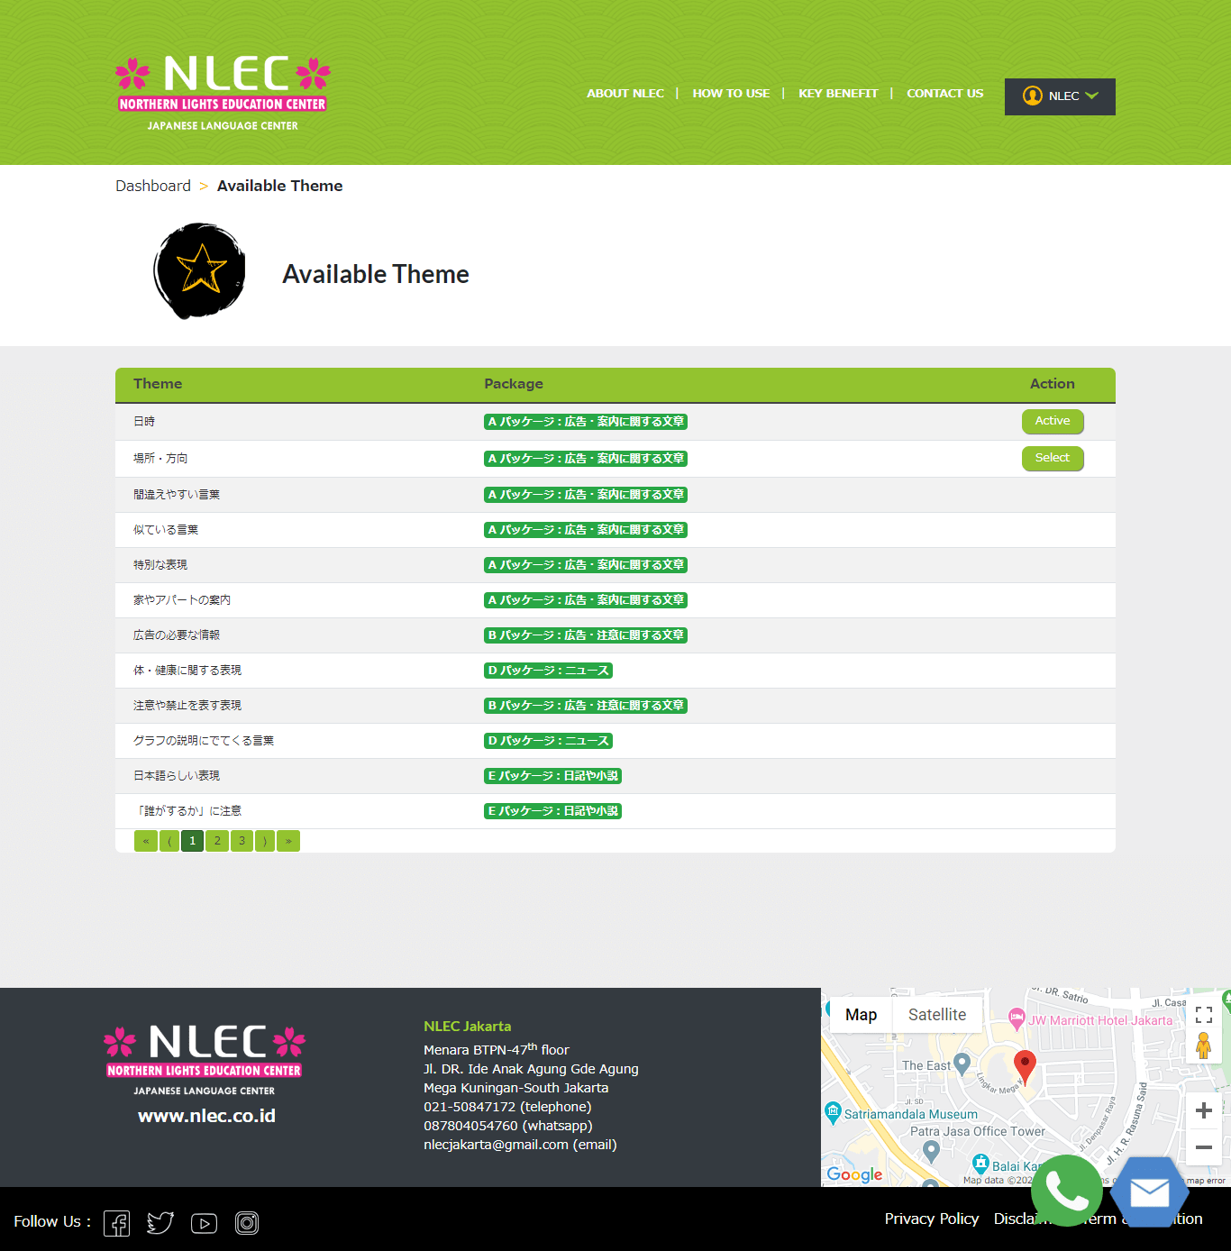
Task: Open the Facebook social icon
Action: point(117,1223)
